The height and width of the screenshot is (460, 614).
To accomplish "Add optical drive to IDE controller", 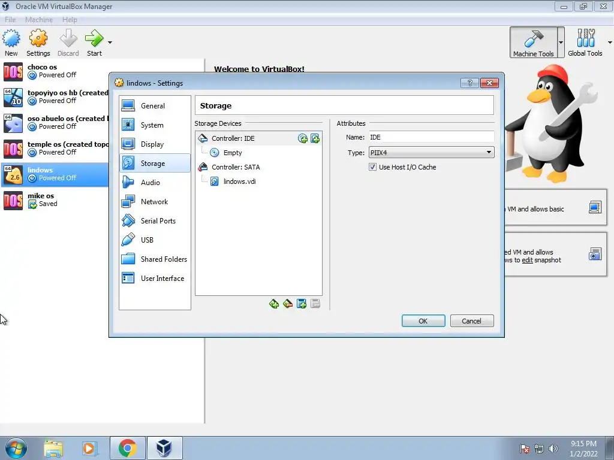I will point(303,138).
